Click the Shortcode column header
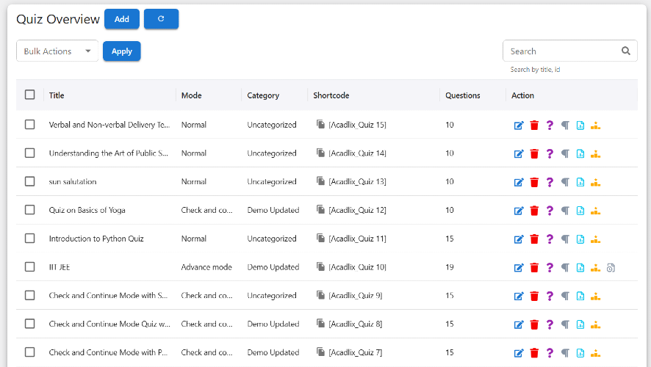 (331, 95)
